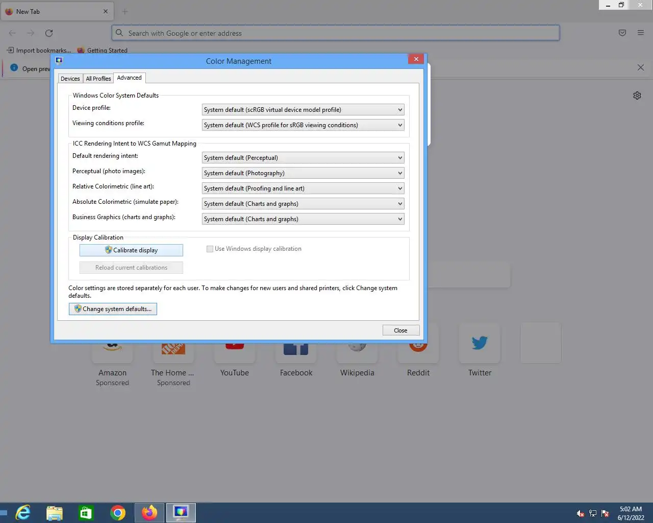Expand the Viewing conditions profile dropdown

pos(303,125)
